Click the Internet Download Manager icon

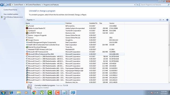pyautogui.click(x=27, y=47)
